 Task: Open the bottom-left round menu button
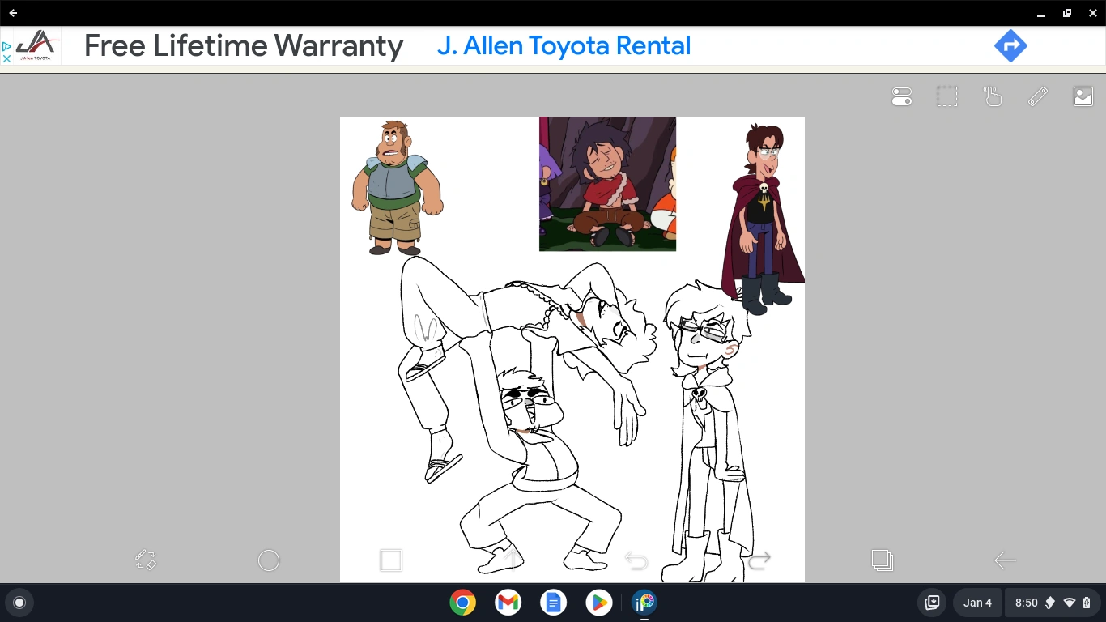pos(19,603)
